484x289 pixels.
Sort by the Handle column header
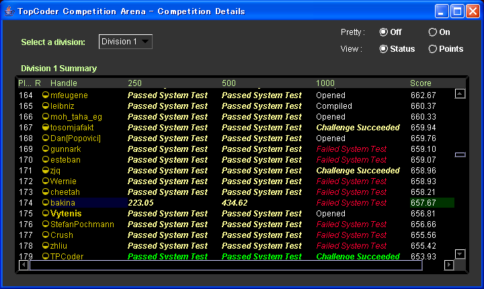[64, 83]
